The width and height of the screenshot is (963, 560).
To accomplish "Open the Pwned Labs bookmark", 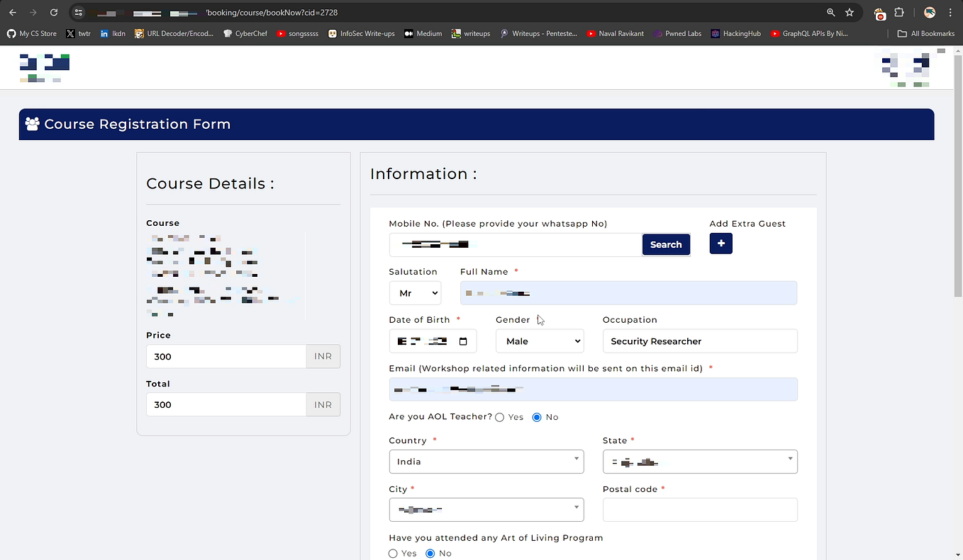I will click(677, 33).
